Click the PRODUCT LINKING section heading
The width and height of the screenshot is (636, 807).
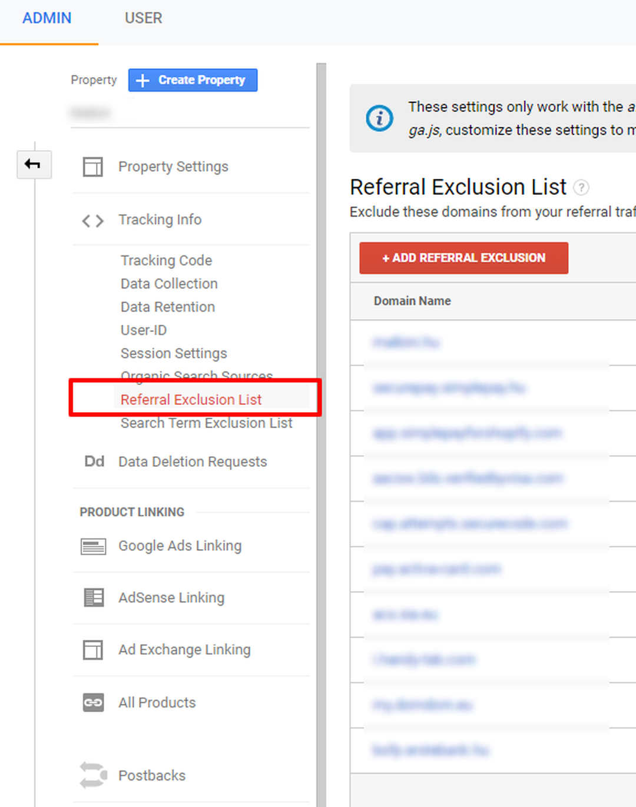[x=132, y=512]
